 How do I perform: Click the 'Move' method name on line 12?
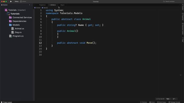(89, 43)
